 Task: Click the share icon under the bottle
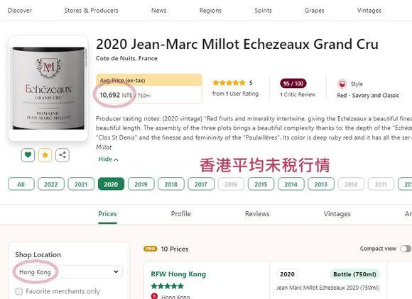click(63, 155)
